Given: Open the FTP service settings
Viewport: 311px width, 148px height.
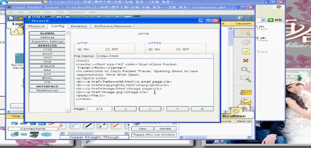Looking at the screenshot, I should (47, 82).
